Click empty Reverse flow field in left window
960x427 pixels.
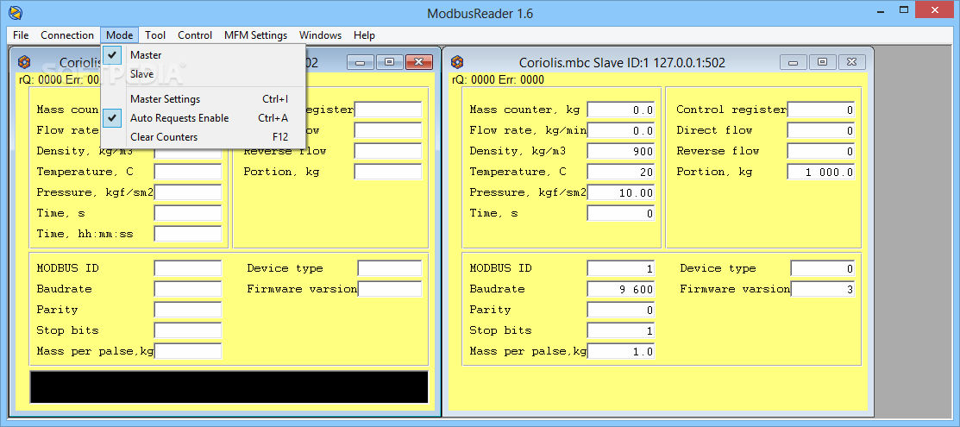[388, 151]
